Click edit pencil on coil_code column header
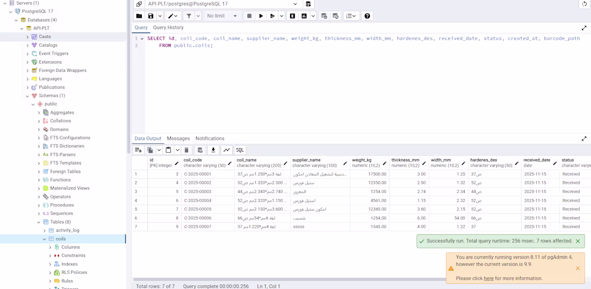591x289 pixels. pos(230,163)
